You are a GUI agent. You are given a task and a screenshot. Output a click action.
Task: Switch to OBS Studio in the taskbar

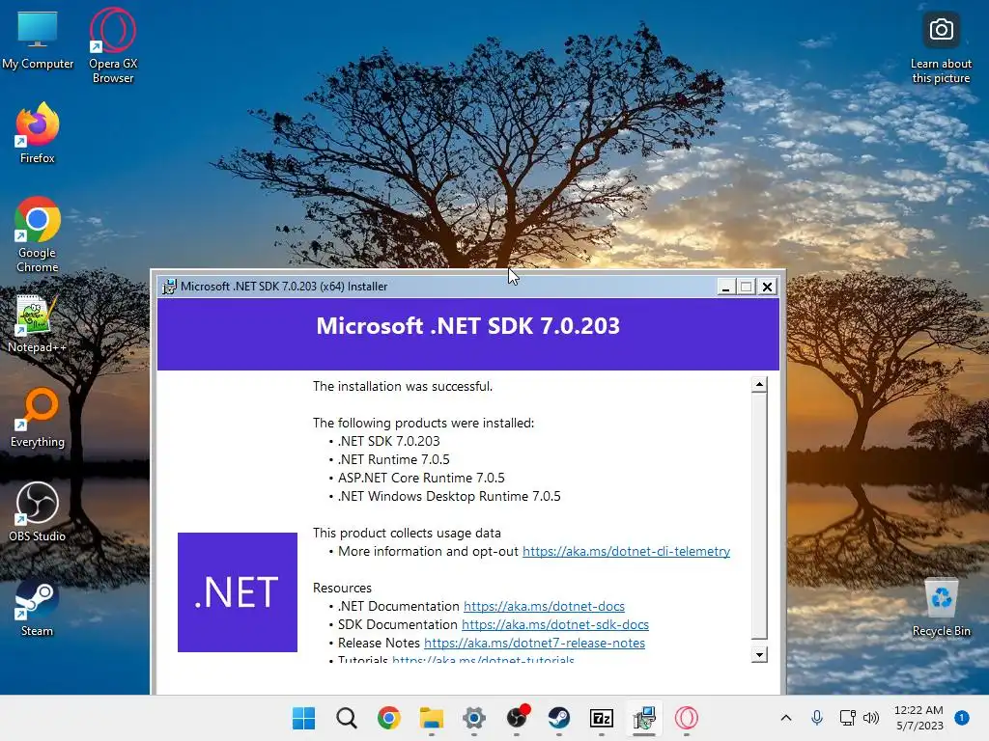point(518,717)
